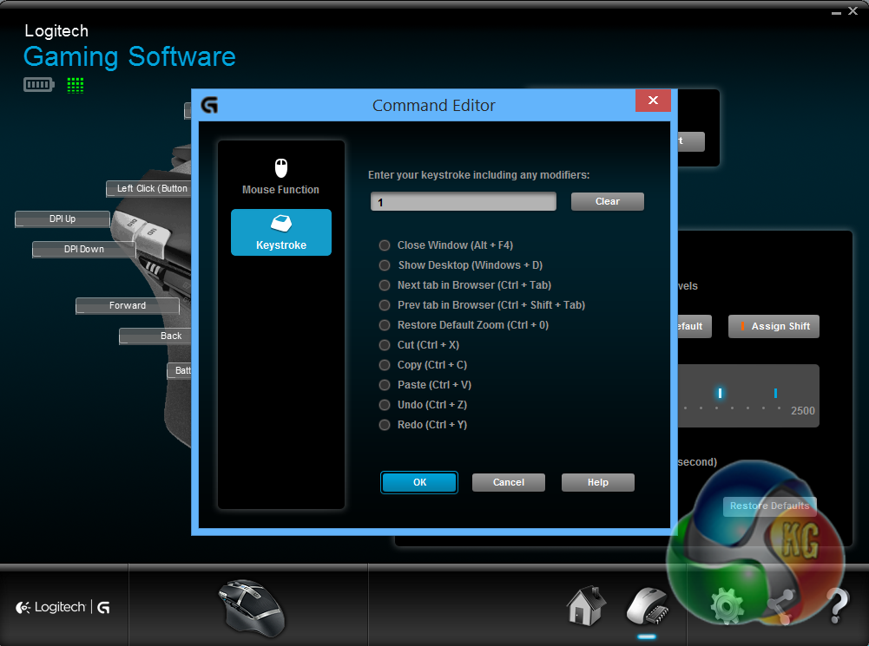This screenshot has width=869, height=646.
Task: Open the gear Settings icon
Action: click(727, 607)
